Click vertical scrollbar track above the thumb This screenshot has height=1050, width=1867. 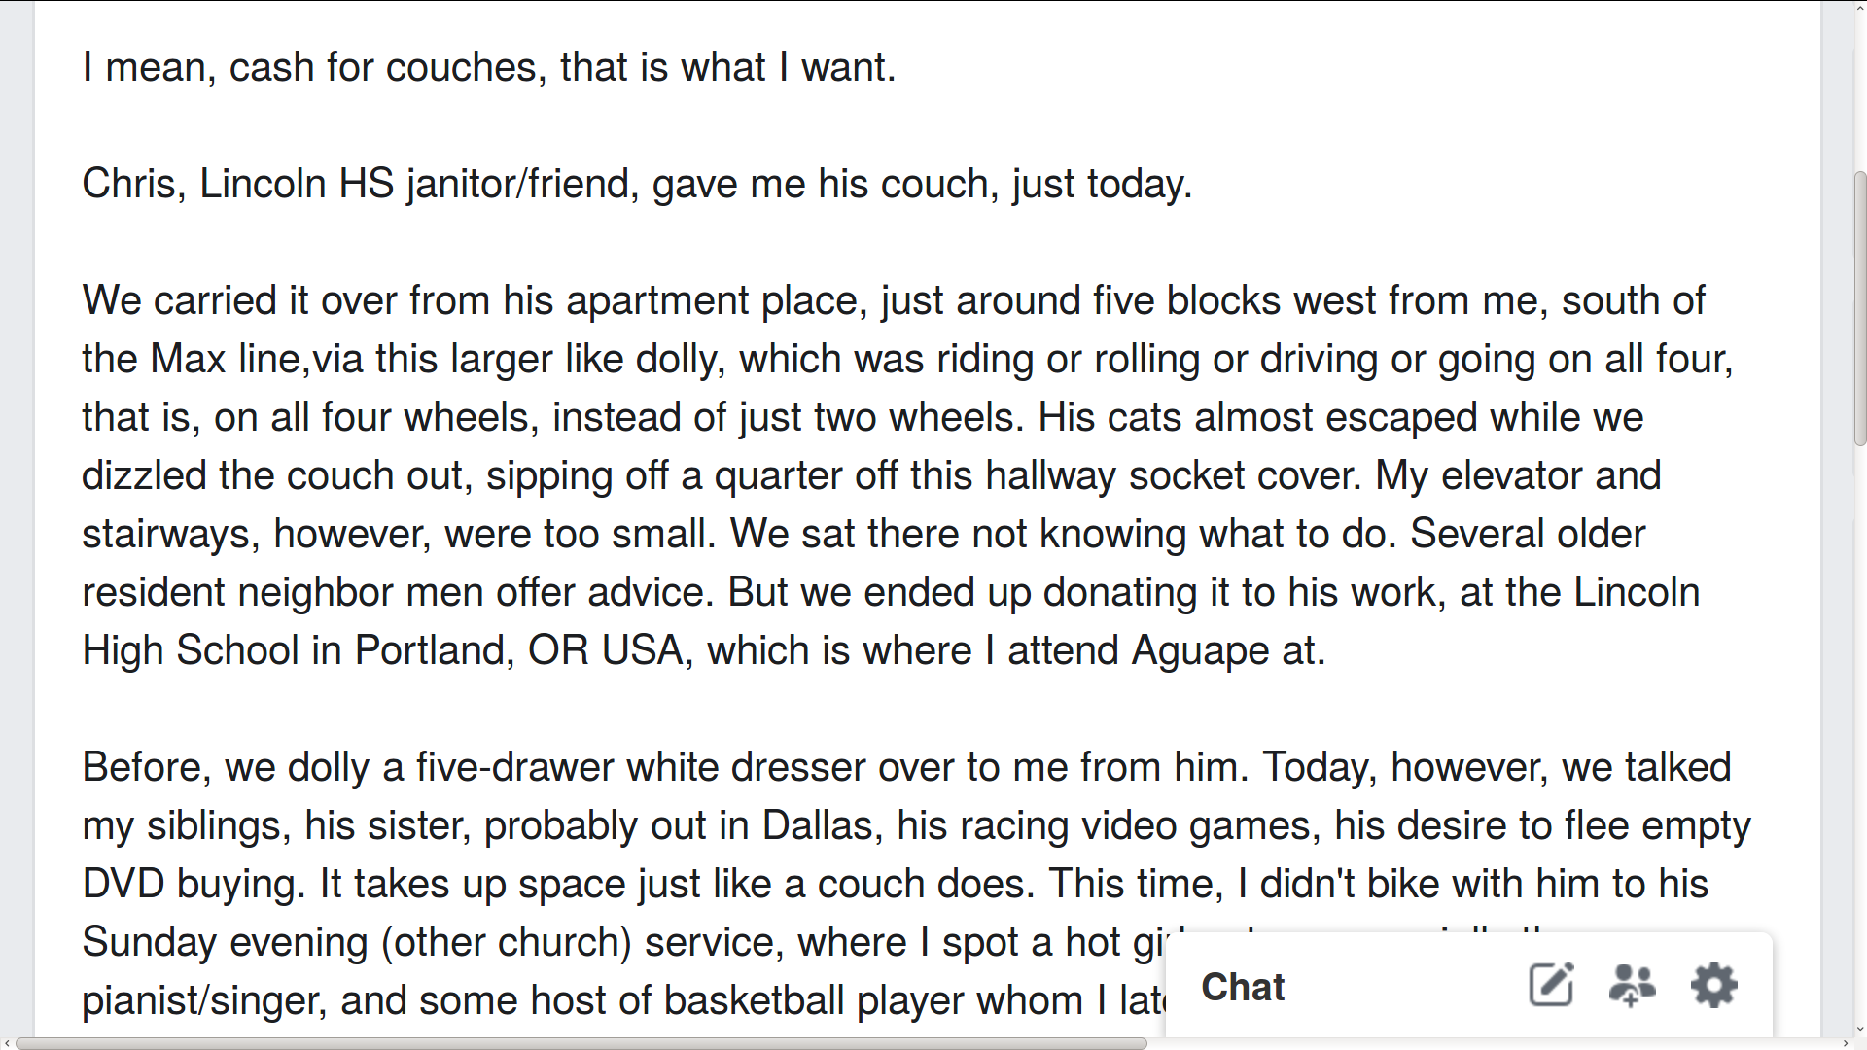(1859, 87)
